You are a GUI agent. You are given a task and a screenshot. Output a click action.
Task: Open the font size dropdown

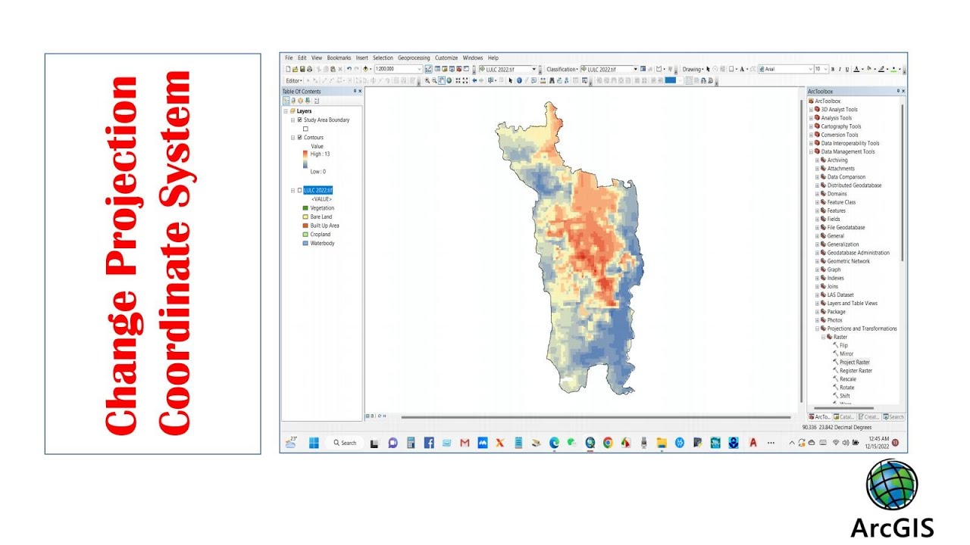(x=826, y=69)
